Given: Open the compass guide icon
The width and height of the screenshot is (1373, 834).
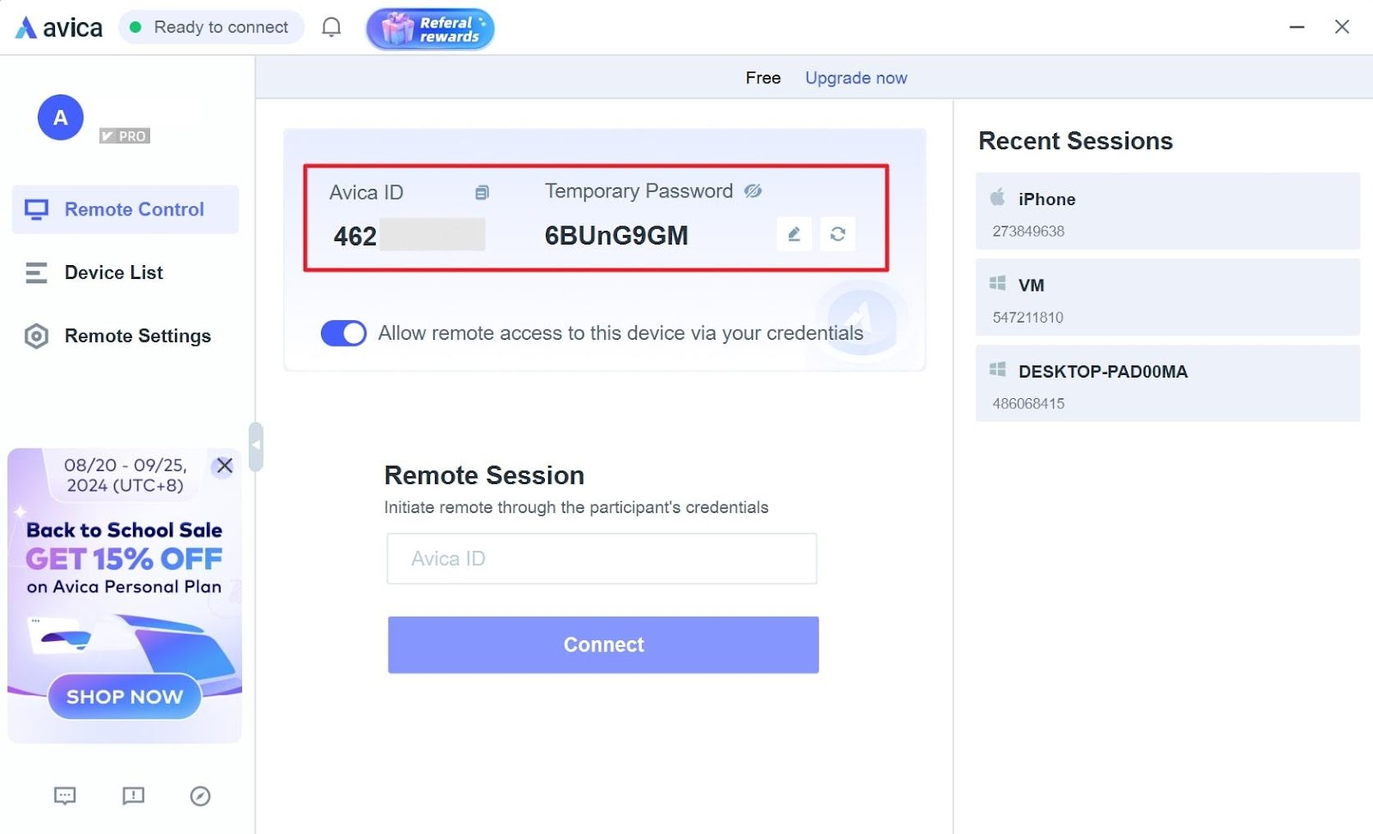Looking at the screenshot, I should pos(200,796).
